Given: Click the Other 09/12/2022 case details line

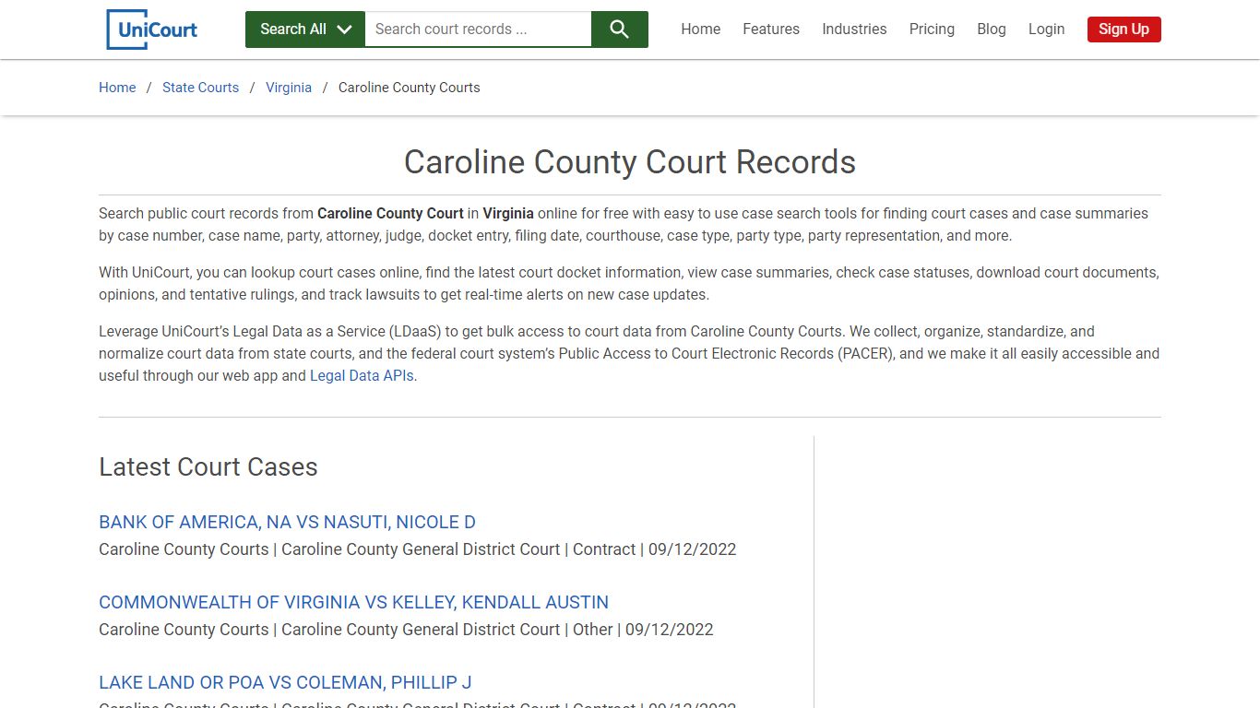Looking at the screenshot, I should [x=406, y=630].
